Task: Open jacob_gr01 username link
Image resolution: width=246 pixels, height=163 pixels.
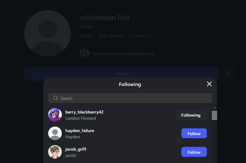Action: (76, 149)
